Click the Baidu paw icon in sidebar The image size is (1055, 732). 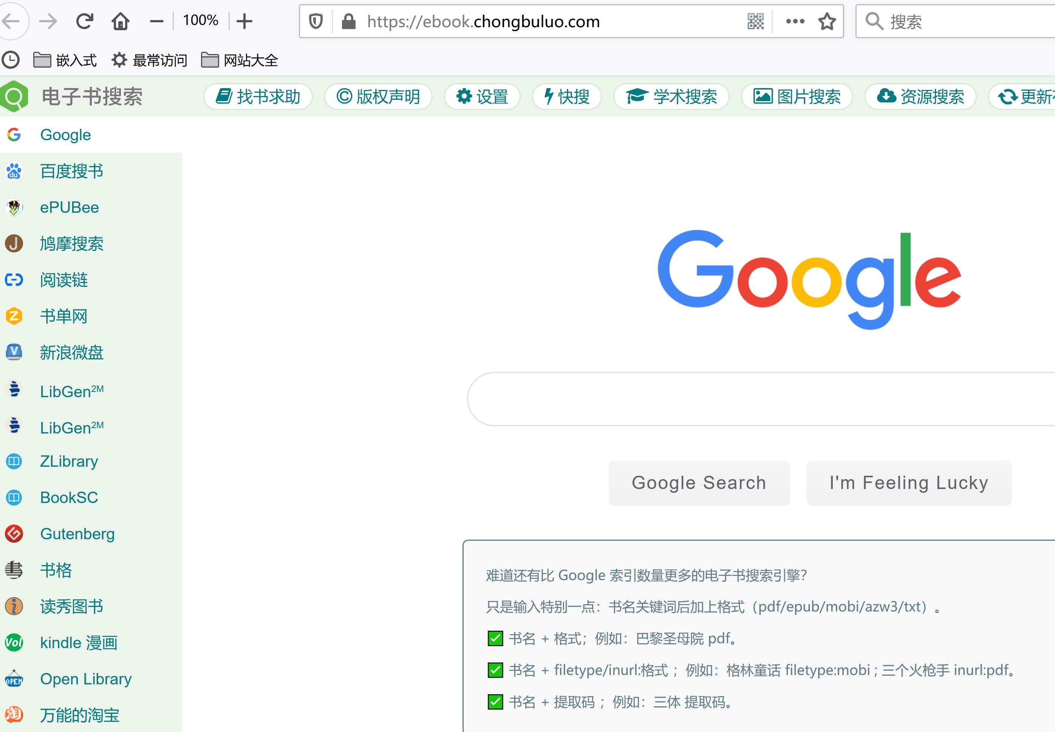point(14,171)
